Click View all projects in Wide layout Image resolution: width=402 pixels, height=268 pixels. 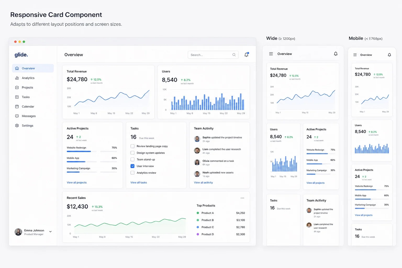click(x=315, y=183)
